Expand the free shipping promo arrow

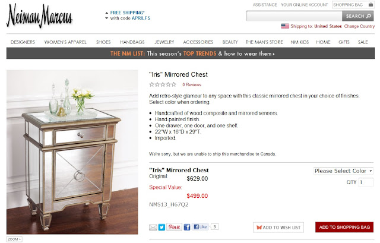pos(107,13)
